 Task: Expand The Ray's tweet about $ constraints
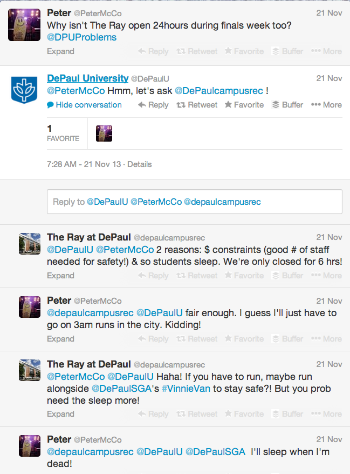pyautogui.click(x=60, y=276)
